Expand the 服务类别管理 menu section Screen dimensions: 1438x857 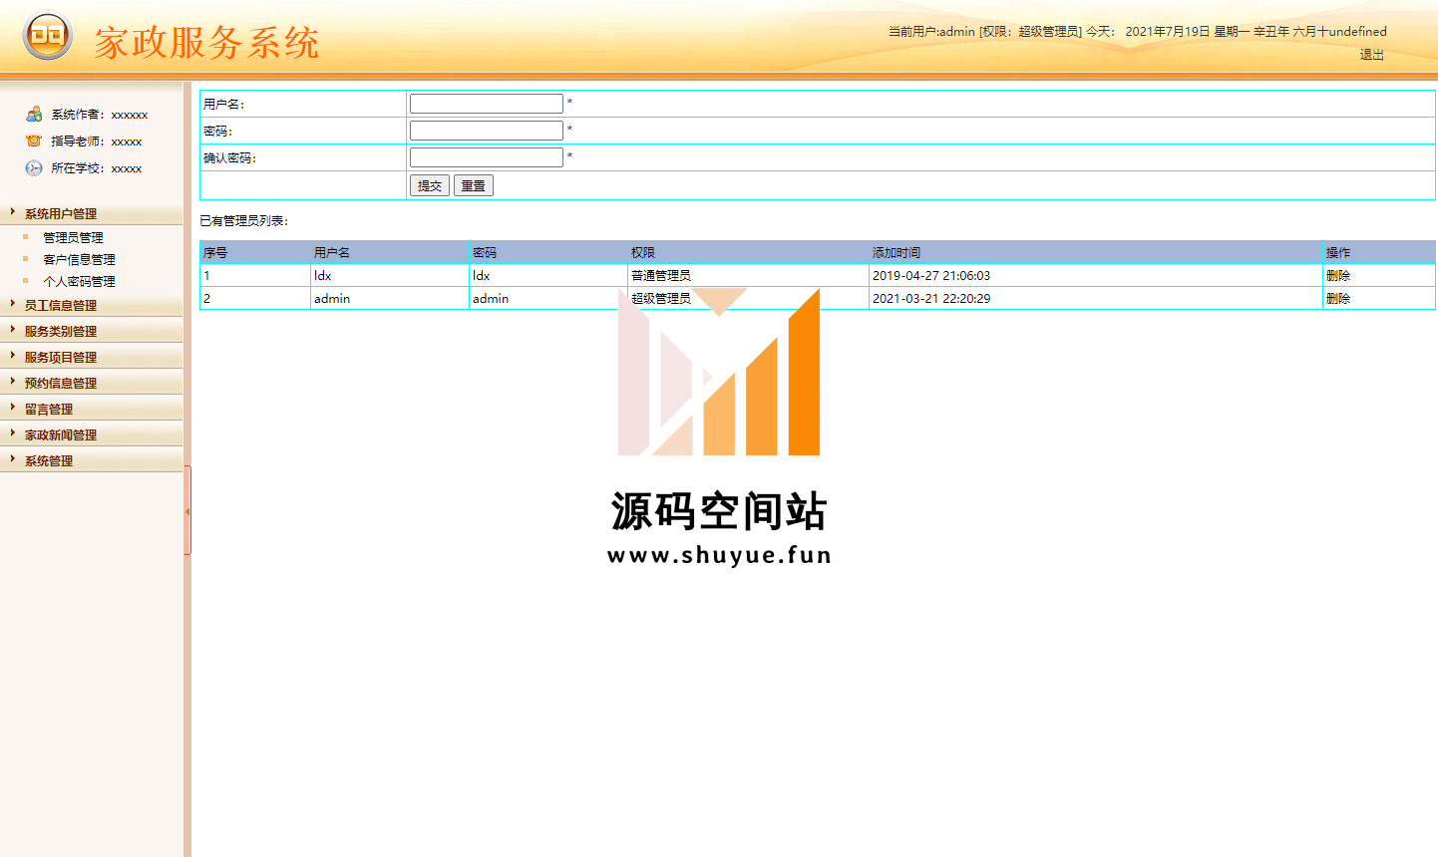click(x=61, y=331)
